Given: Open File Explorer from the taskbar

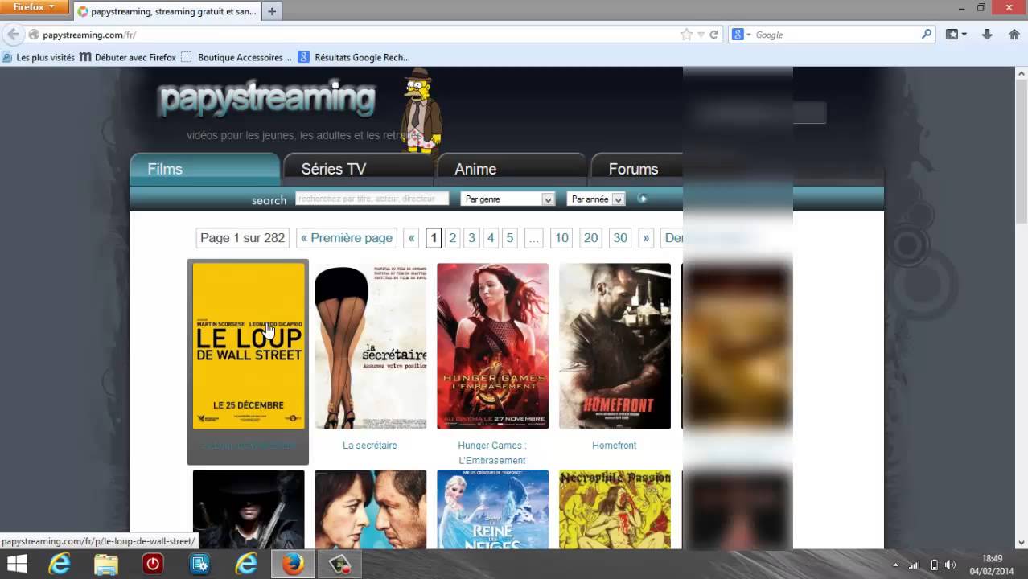Looking at the screenshot, I should [x=106, y=565].
